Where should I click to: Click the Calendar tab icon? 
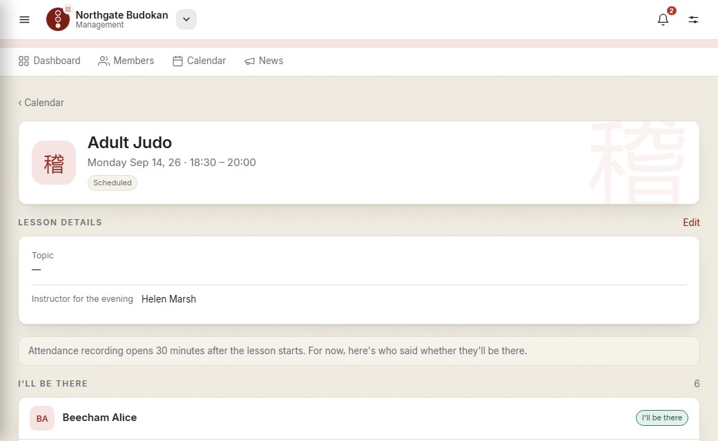pos(177,61)
